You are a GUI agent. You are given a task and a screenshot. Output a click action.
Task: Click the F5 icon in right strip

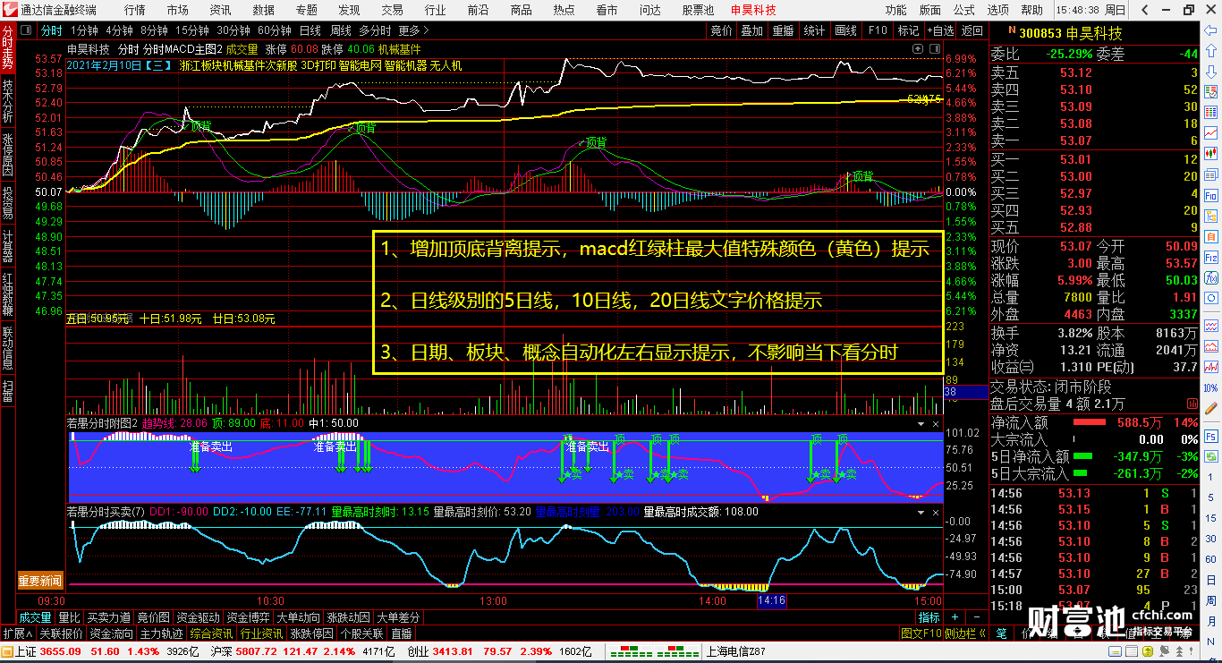click(x=1210, y=436)
